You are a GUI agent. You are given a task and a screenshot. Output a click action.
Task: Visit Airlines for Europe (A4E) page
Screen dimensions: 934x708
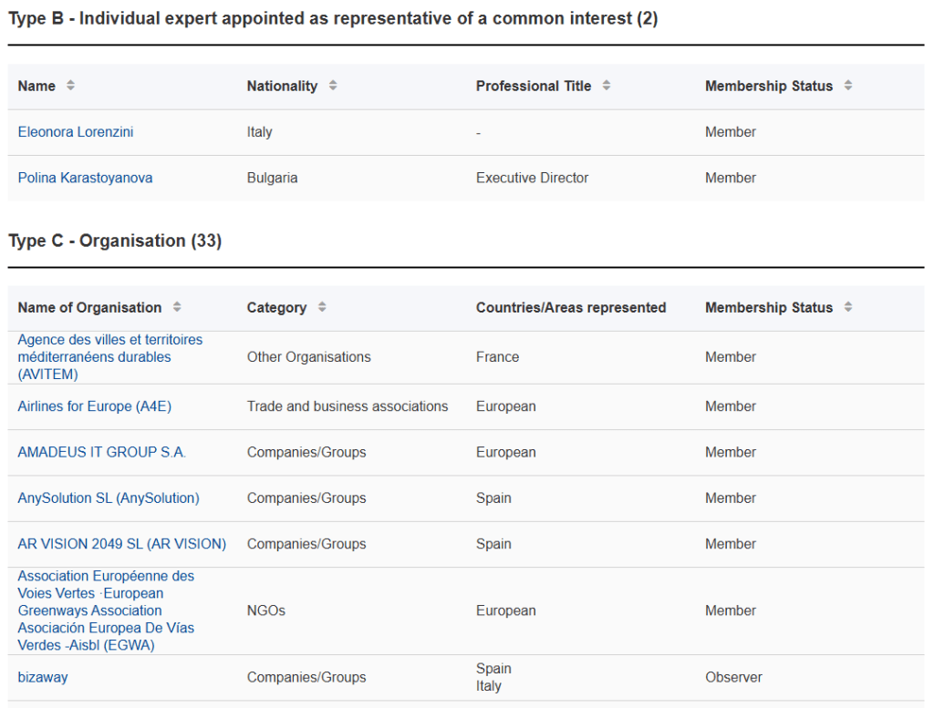(x=94, y=406)
